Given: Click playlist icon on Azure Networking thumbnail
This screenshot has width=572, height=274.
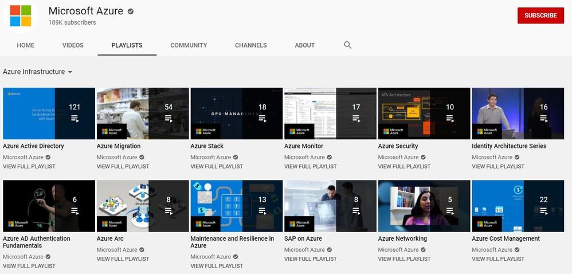Looking at the screenshot, I should point(450,212).
